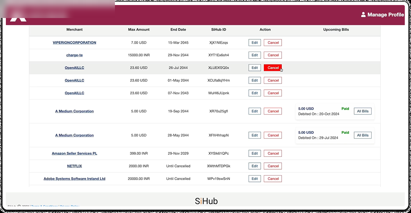The height and width of the screenshot is (213, 411).
Task: Cancel OpenAILLC mandate XCUfa8qYHm
Action: 273,81
